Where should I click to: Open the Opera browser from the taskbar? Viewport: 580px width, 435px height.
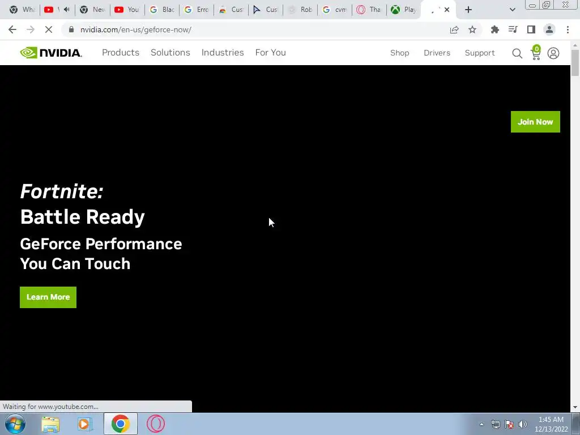coord(155,424)
